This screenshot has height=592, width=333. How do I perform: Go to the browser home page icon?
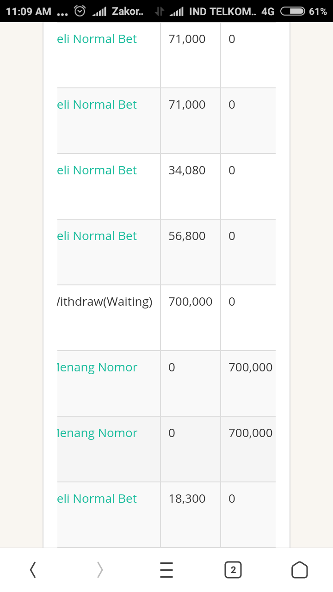click(299, 570)
